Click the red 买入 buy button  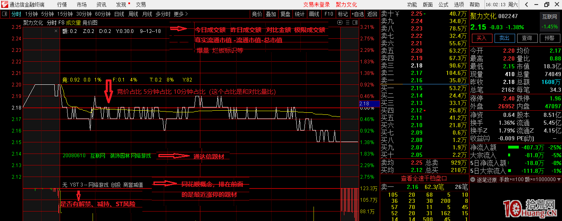coord(481,38)
